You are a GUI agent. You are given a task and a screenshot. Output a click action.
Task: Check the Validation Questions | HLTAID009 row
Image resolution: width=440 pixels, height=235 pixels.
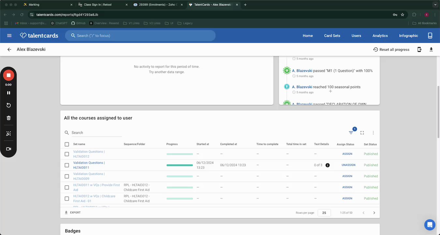(67, 176)
